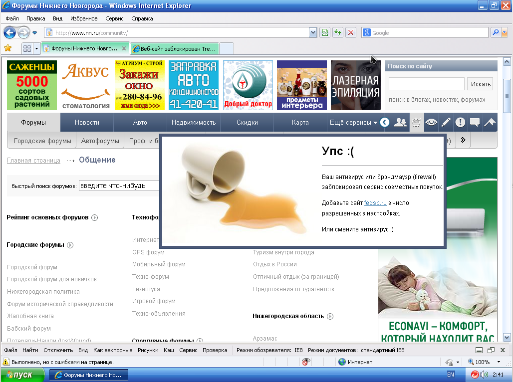Open search provider options dropdown
Viewport: 513px width, 382px height.
[x=504, y=33]
